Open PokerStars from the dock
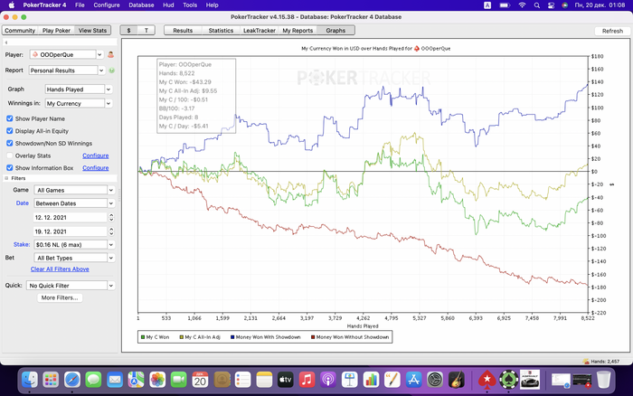The width and height of the screenshot is (633, 396). (487, 380)
